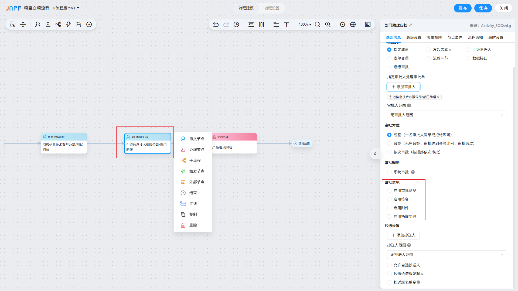Check the 系统审批 checkbox
Viewport: 518px width, 291px height.
click(389, 172)
